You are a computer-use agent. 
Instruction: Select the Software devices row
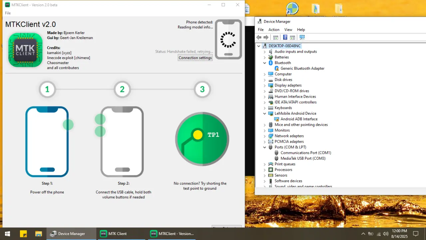click(289, 181)
